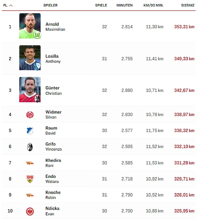Viewport: 205px width, 219px height.
Task: Sort by KM/90 MIN. column header
Action: tap(153, 5)
